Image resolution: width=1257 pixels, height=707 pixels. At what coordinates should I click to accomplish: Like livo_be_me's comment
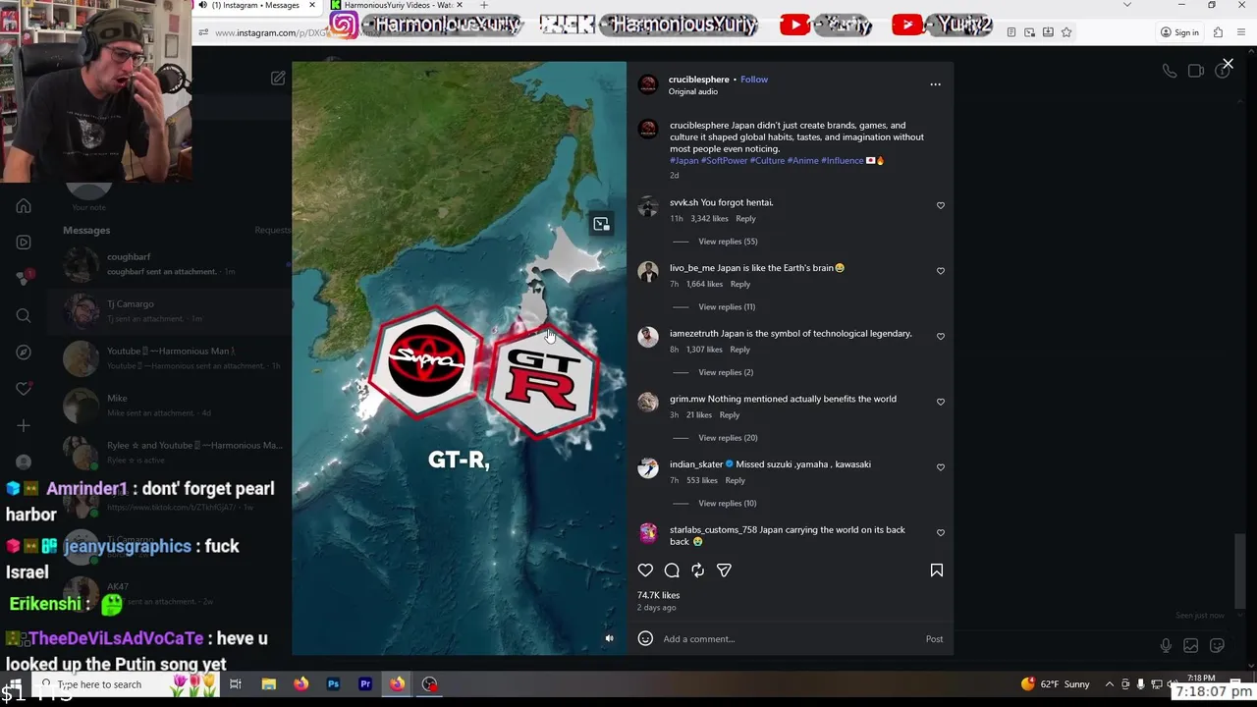tap(941, 271)
